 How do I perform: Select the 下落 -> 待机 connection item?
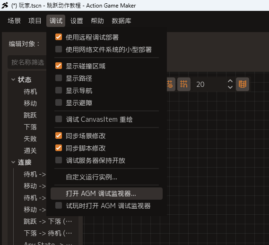(48, 233)
